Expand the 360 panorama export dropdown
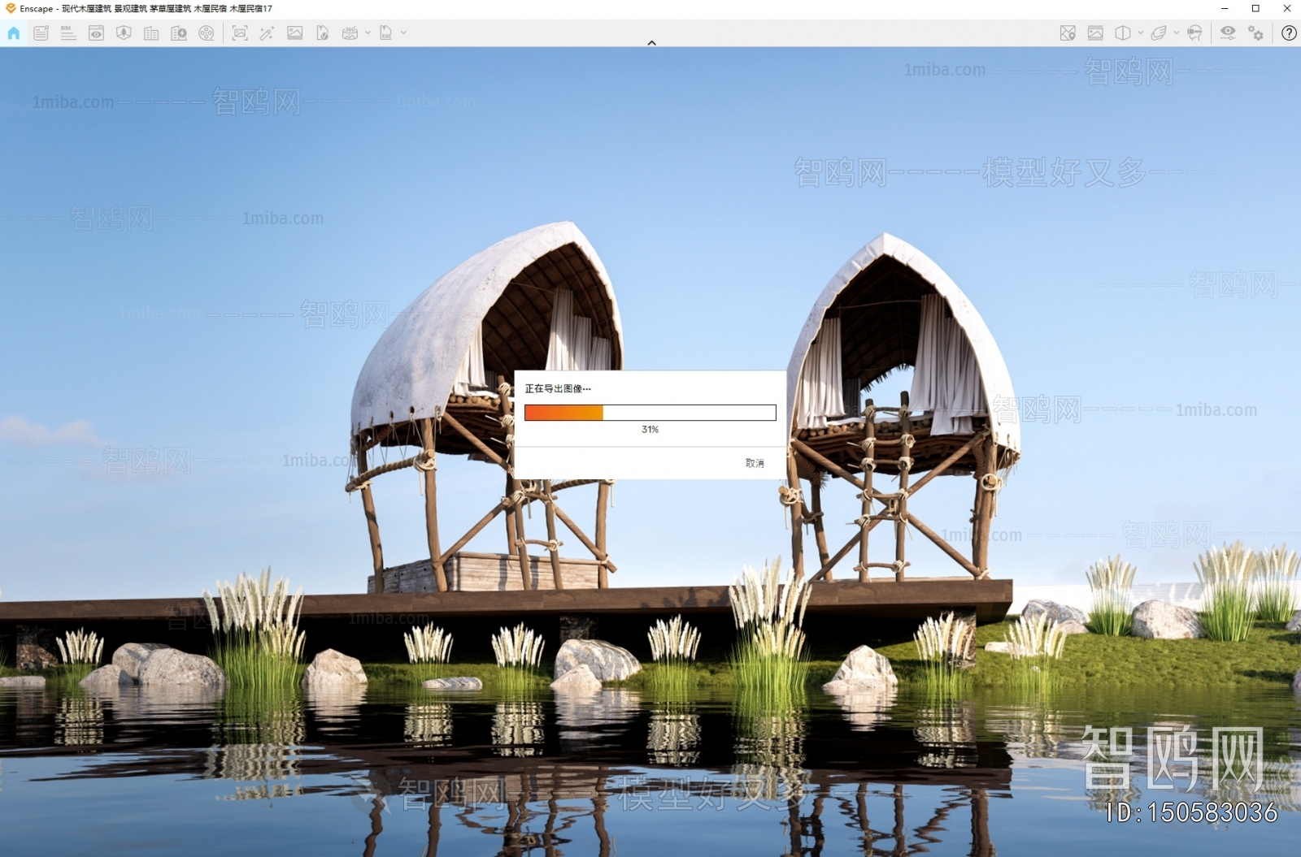1301x857 pixels. 368,33
